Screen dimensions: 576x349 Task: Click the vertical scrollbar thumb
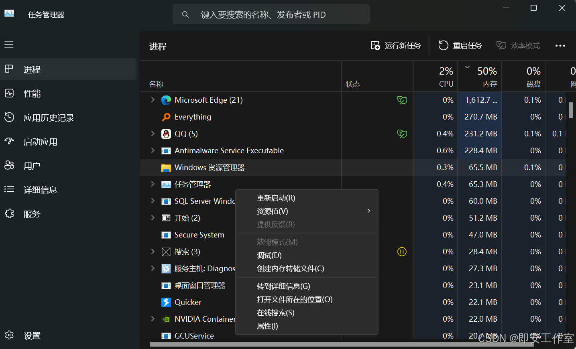(571, 110)
